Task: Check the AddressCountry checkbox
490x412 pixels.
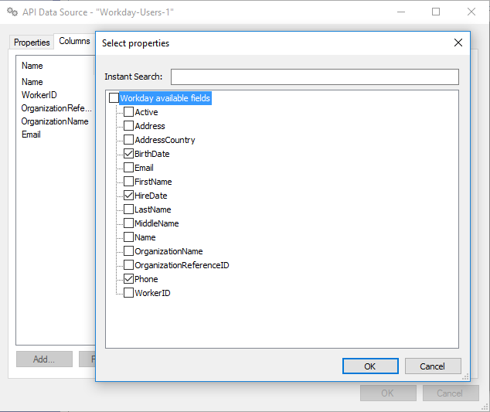Action: [x=128, y=139]
